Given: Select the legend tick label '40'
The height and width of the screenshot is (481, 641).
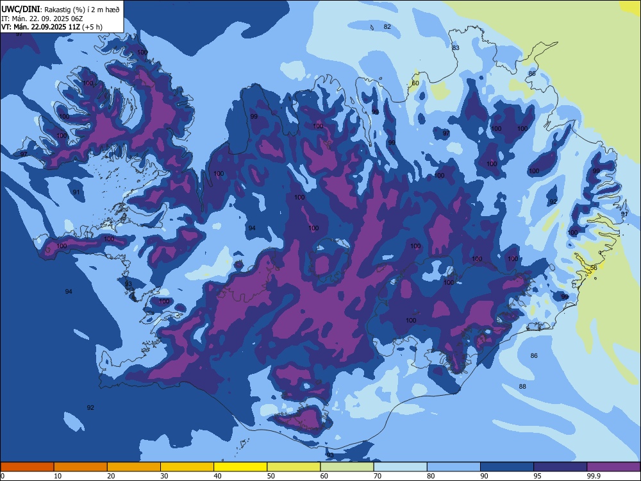Looking at the screenshot, I should click(217, 476).
